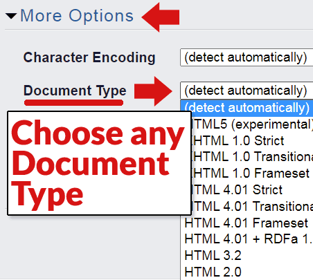
Task: Click the Document Type label
Action: click(x=75, y=91)
